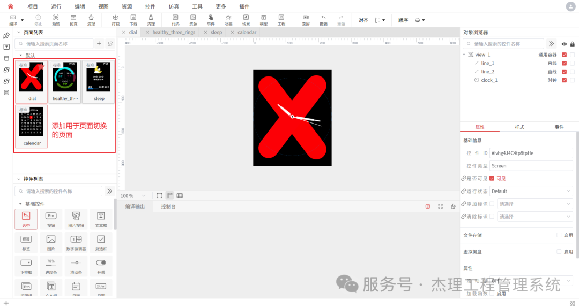Screen dimensions: 579x308
Task: Enable 文件存储 with its 启用 checkbox
Action: tap(558, 235)
